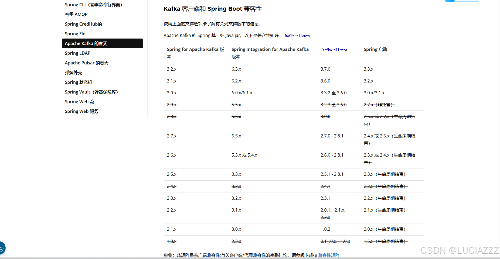Click the 3.0.0 kafka-clients cell
The width and height of the screenshot is (500, 259).
tap(325, 116)
